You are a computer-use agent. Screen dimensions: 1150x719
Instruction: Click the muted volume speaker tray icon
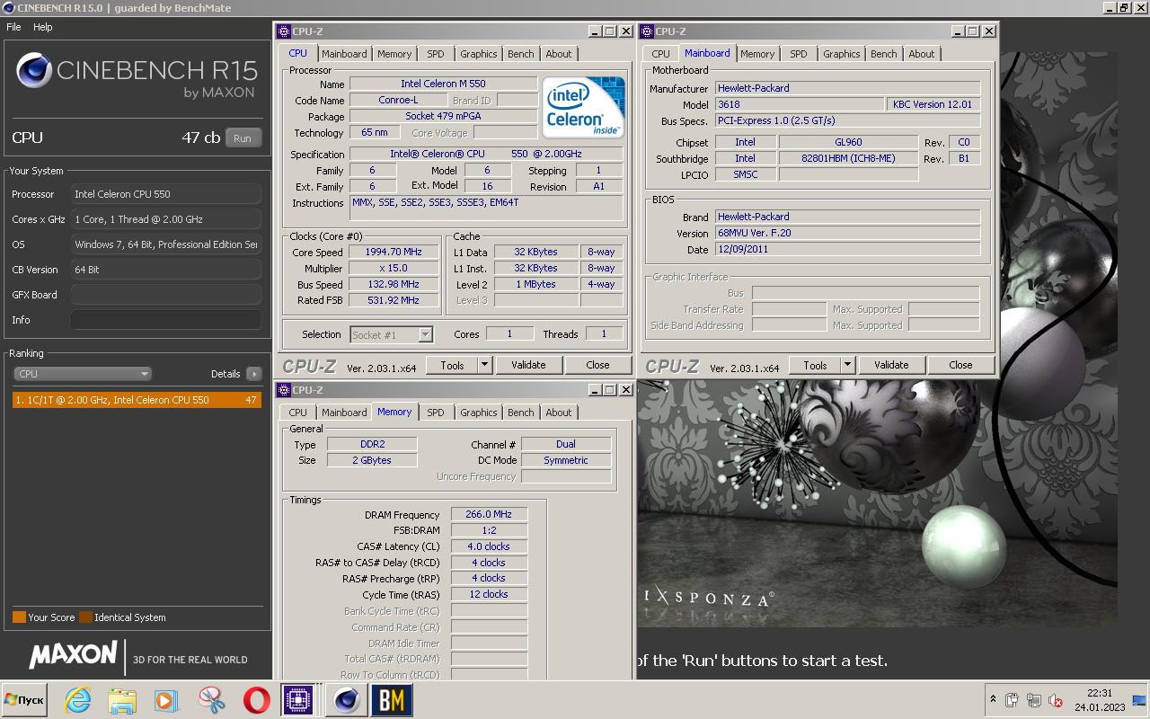1057,700
